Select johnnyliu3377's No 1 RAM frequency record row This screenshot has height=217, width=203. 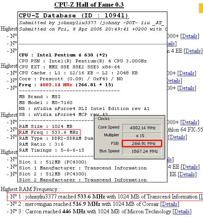(x=105, y=197)
